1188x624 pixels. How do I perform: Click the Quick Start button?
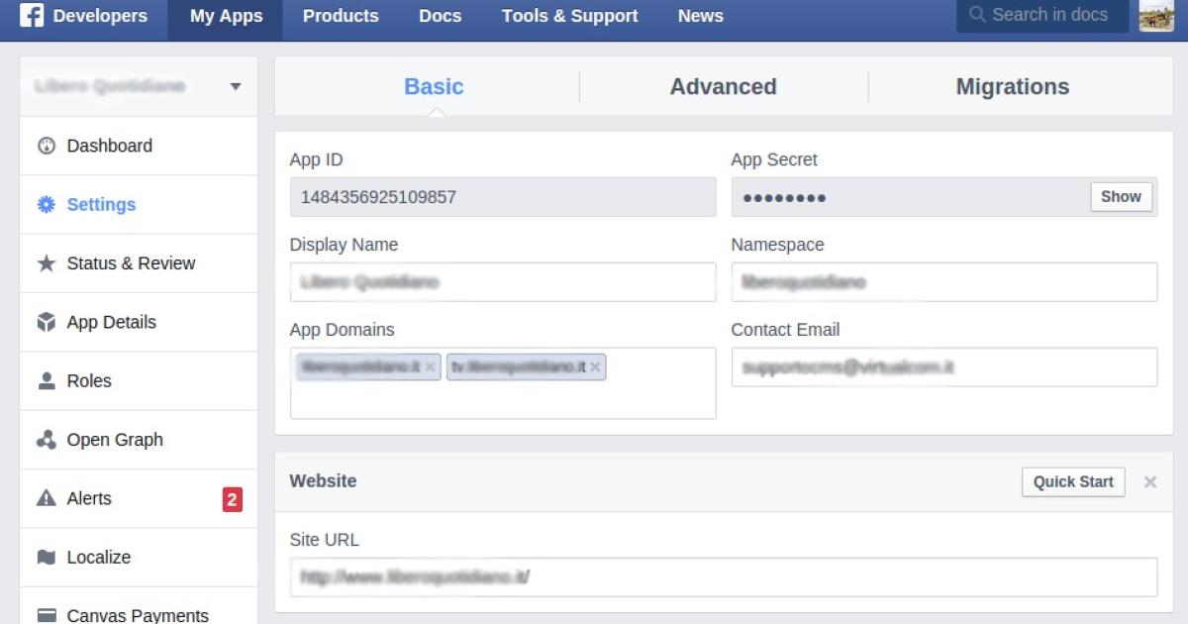click(1073, 482)
